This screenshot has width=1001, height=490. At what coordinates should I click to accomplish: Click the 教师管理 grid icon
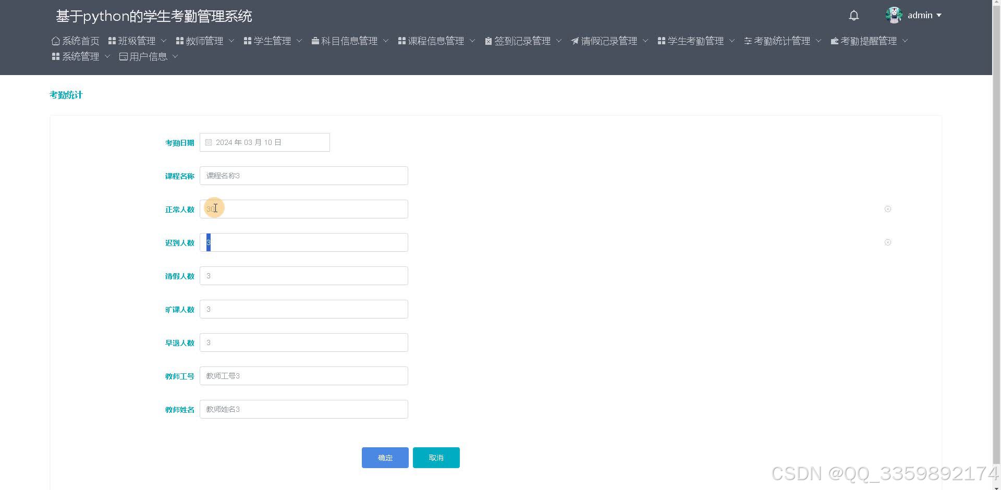click(x=180, y=41)
